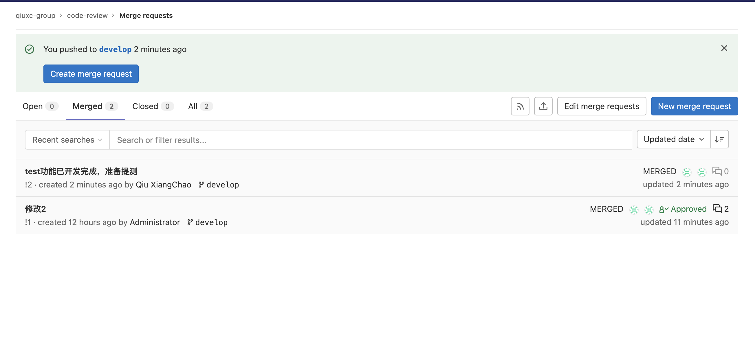Screen dimensions: 755x357
Task: Click the export/download icon
Action: coord(543,106)
